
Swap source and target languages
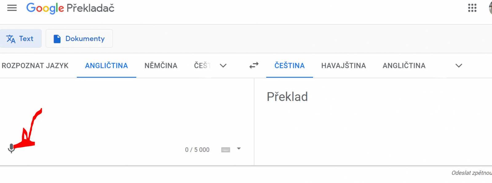click(x=254, y=65)
